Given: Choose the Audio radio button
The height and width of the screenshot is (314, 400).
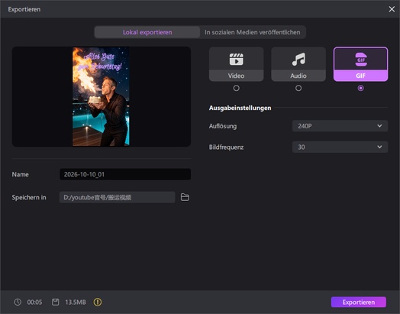Looking at the screenshot, I should 298,88.
